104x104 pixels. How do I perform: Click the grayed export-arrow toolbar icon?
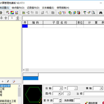[x=43, y=13]
